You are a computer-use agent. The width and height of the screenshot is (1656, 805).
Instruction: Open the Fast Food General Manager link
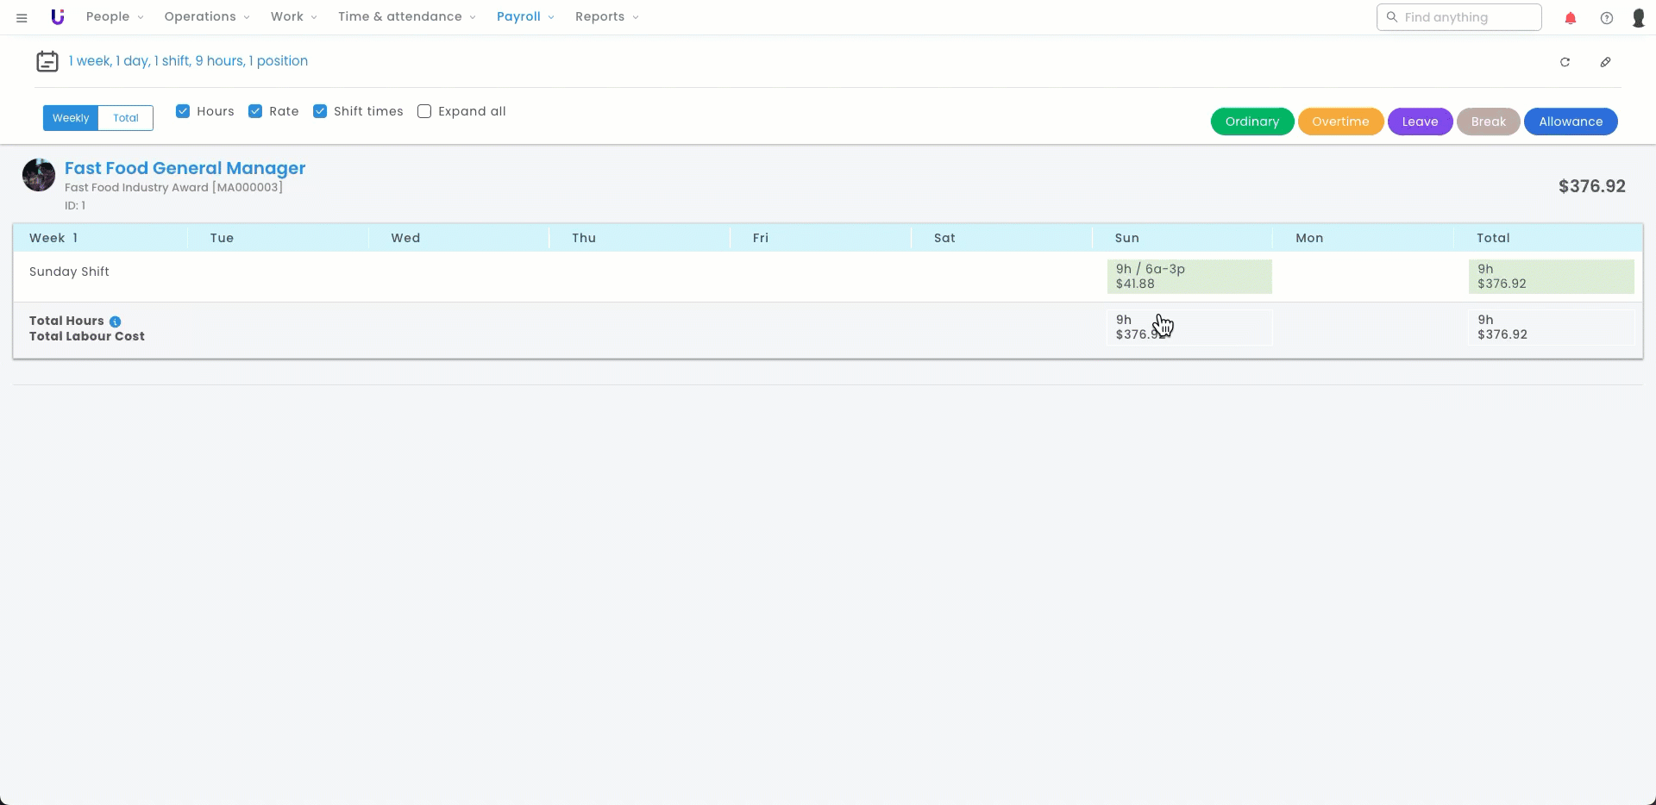pyautogui.click(x=185, y=168)
